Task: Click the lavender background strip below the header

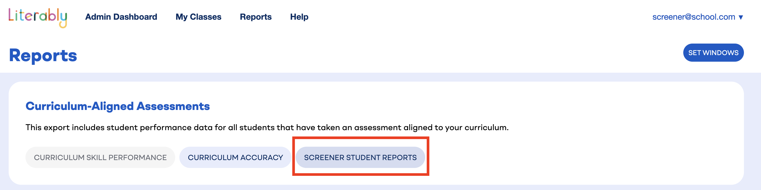Action: [x=380, y=77]
